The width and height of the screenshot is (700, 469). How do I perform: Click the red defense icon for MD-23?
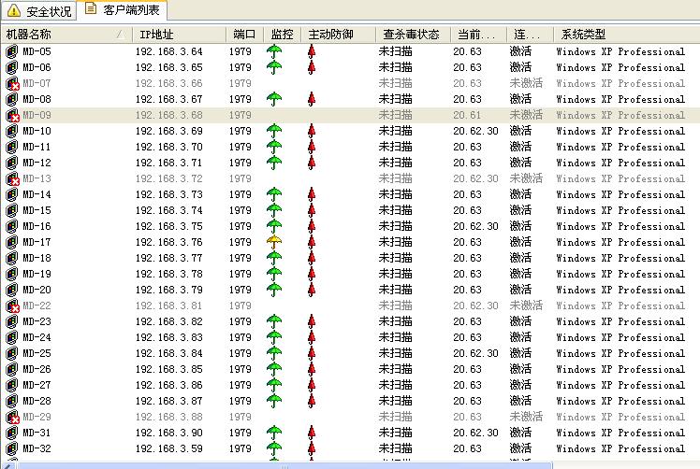click(312, 321)
